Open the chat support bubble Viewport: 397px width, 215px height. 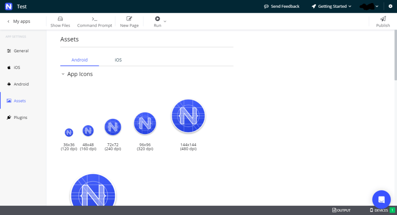pyautogui.click(x=381, y=200)
